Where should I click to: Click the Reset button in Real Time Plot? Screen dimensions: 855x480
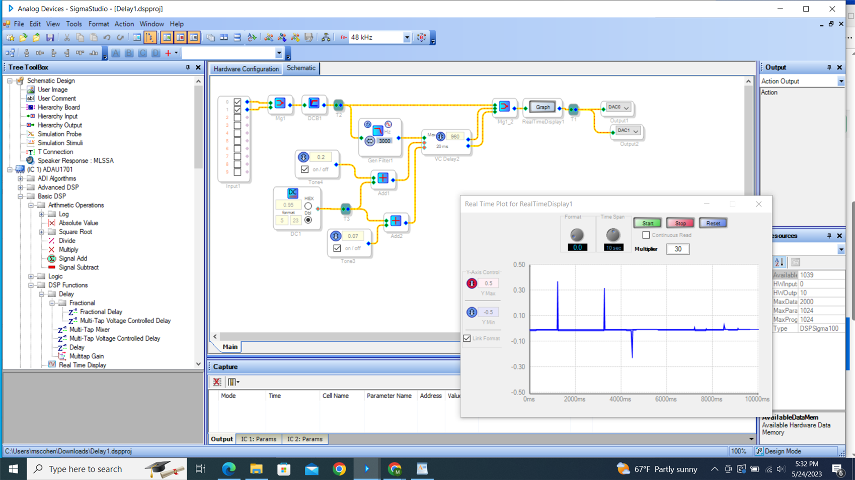tap(713, 223)
